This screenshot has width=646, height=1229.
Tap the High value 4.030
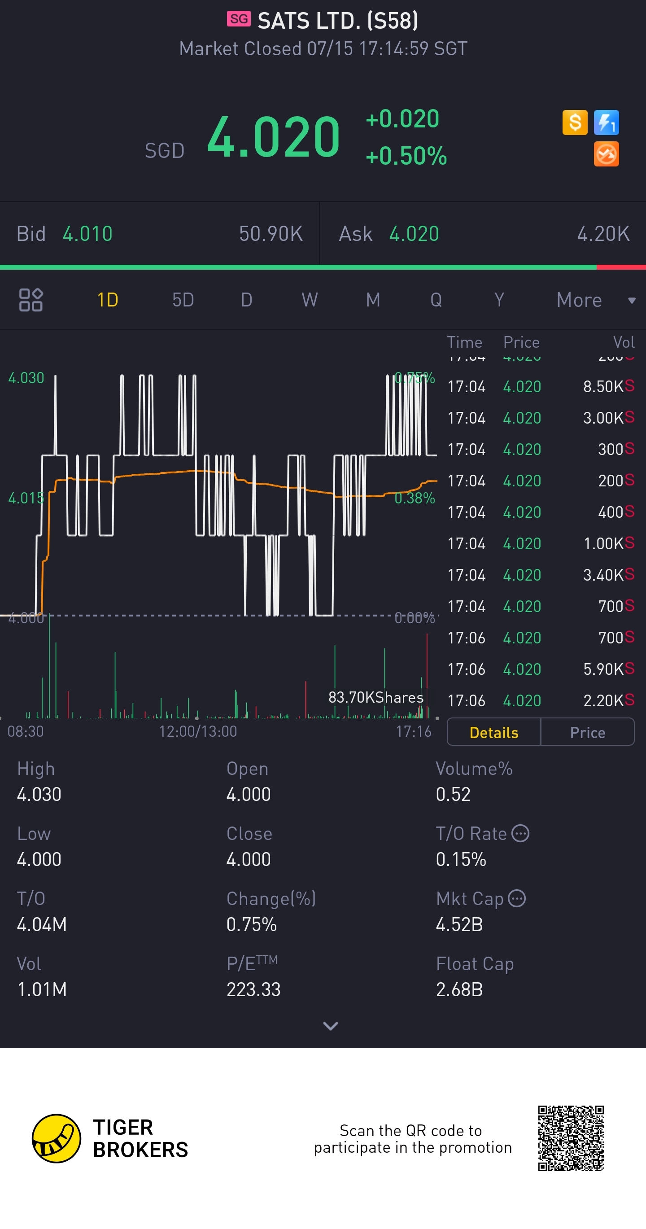[39, 794]
